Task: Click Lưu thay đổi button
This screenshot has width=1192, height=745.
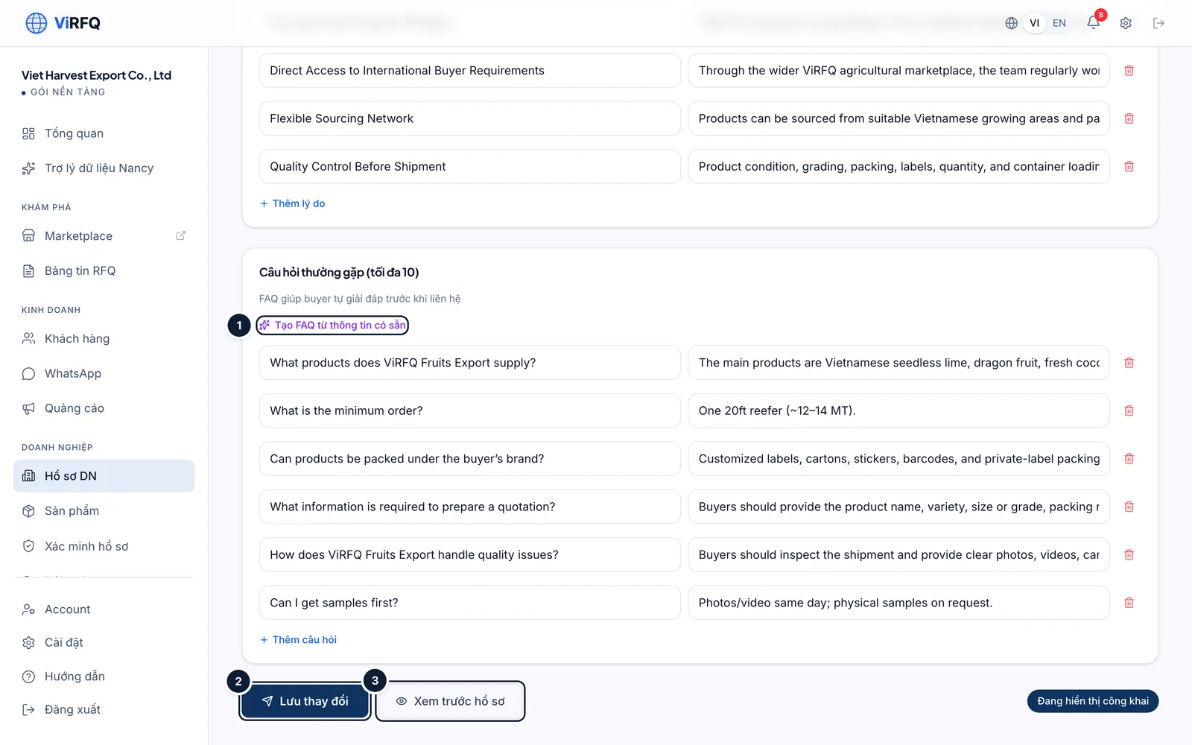Action: point(305,701)
